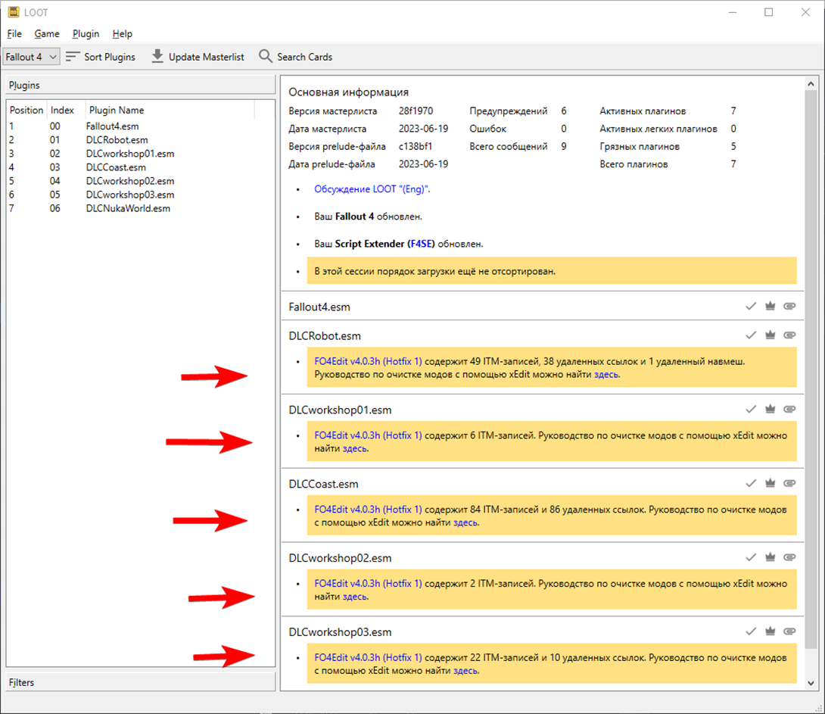Click the cards panel vertical scrollbar thumb
Image resolution: width=825 pixels, height=714 pixels.
811,369
